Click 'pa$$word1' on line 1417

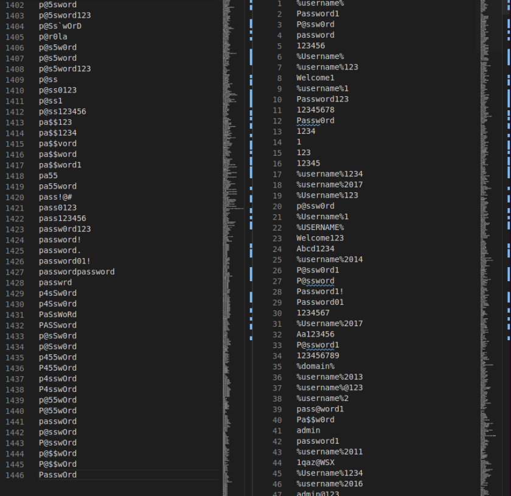pos(60,165)
